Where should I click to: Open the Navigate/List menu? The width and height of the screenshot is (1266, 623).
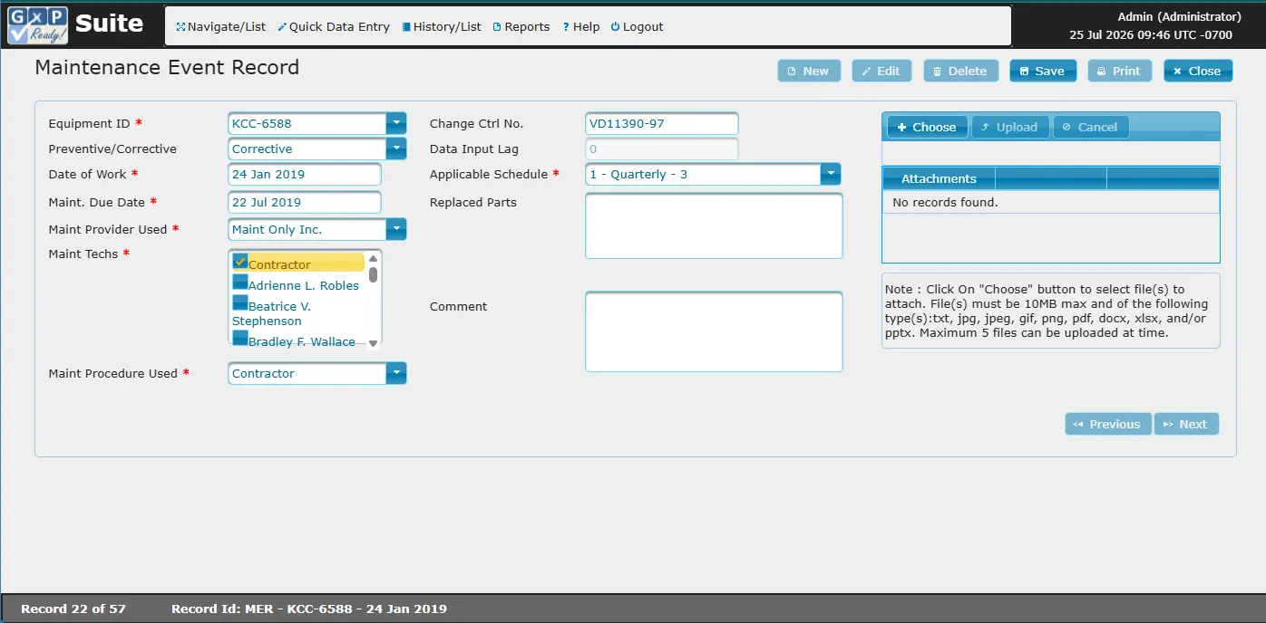point(220,27)
